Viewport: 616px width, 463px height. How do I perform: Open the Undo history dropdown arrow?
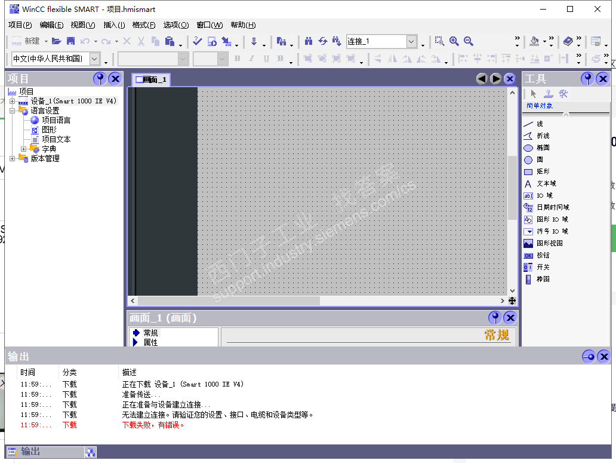pyautogui.click(x=96, y=41)
